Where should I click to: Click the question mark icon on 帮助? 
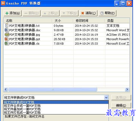tap(102, 13)
